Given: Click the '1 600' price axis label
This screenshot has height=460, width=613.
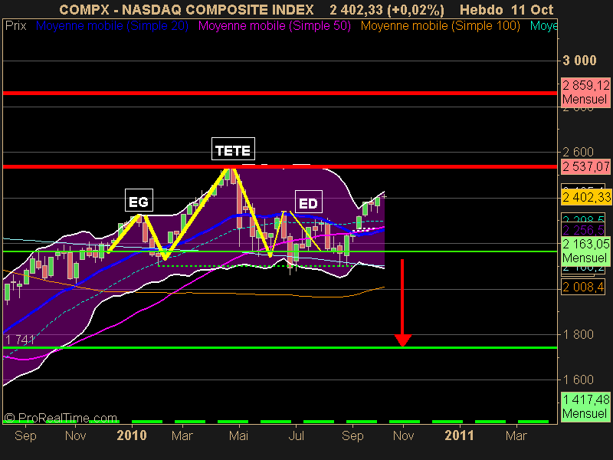Looking at the screenshot, I should [579, 379].
